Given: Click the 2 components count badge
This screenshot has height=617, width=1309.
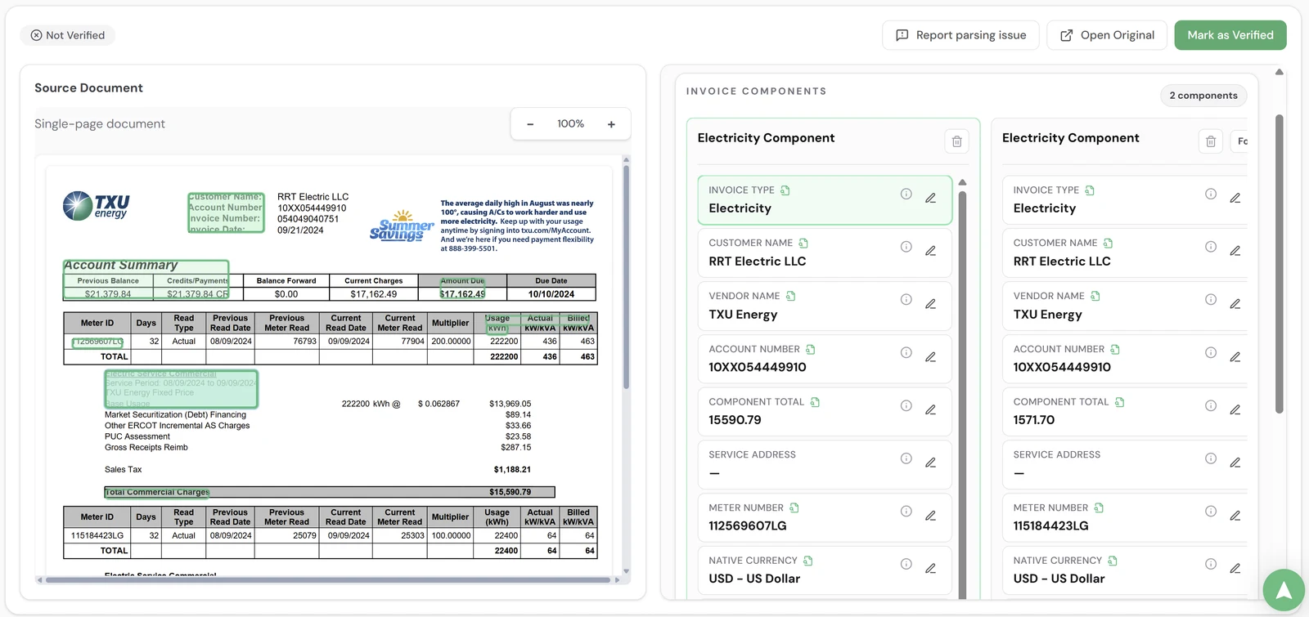Looking at the screenshot, I should pos(1203,96).
